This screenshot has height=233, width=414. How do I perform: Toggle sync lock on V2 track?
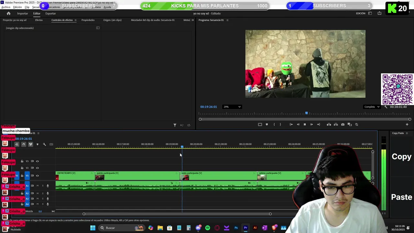tap(32, 168)
